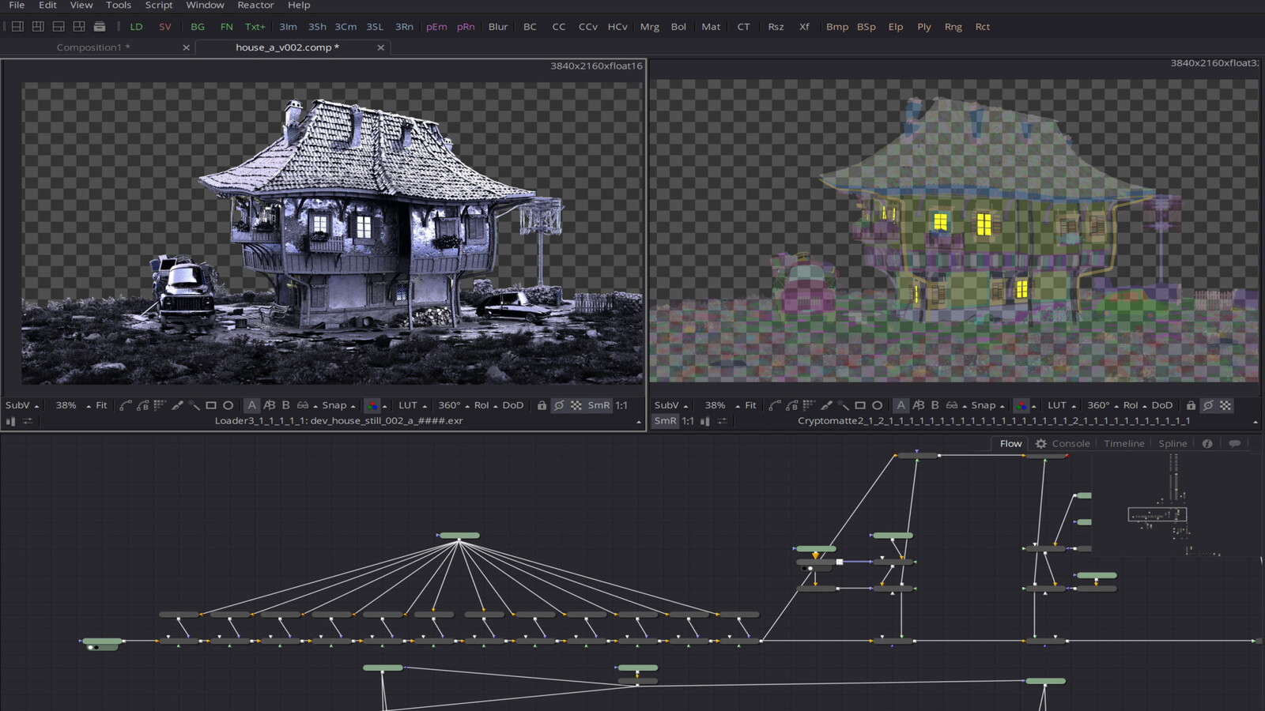Screen dimensions: 1265x711
Task: Click the third layout icon in the toolbar
Action: pyautogui.click(x=59, y=26)
